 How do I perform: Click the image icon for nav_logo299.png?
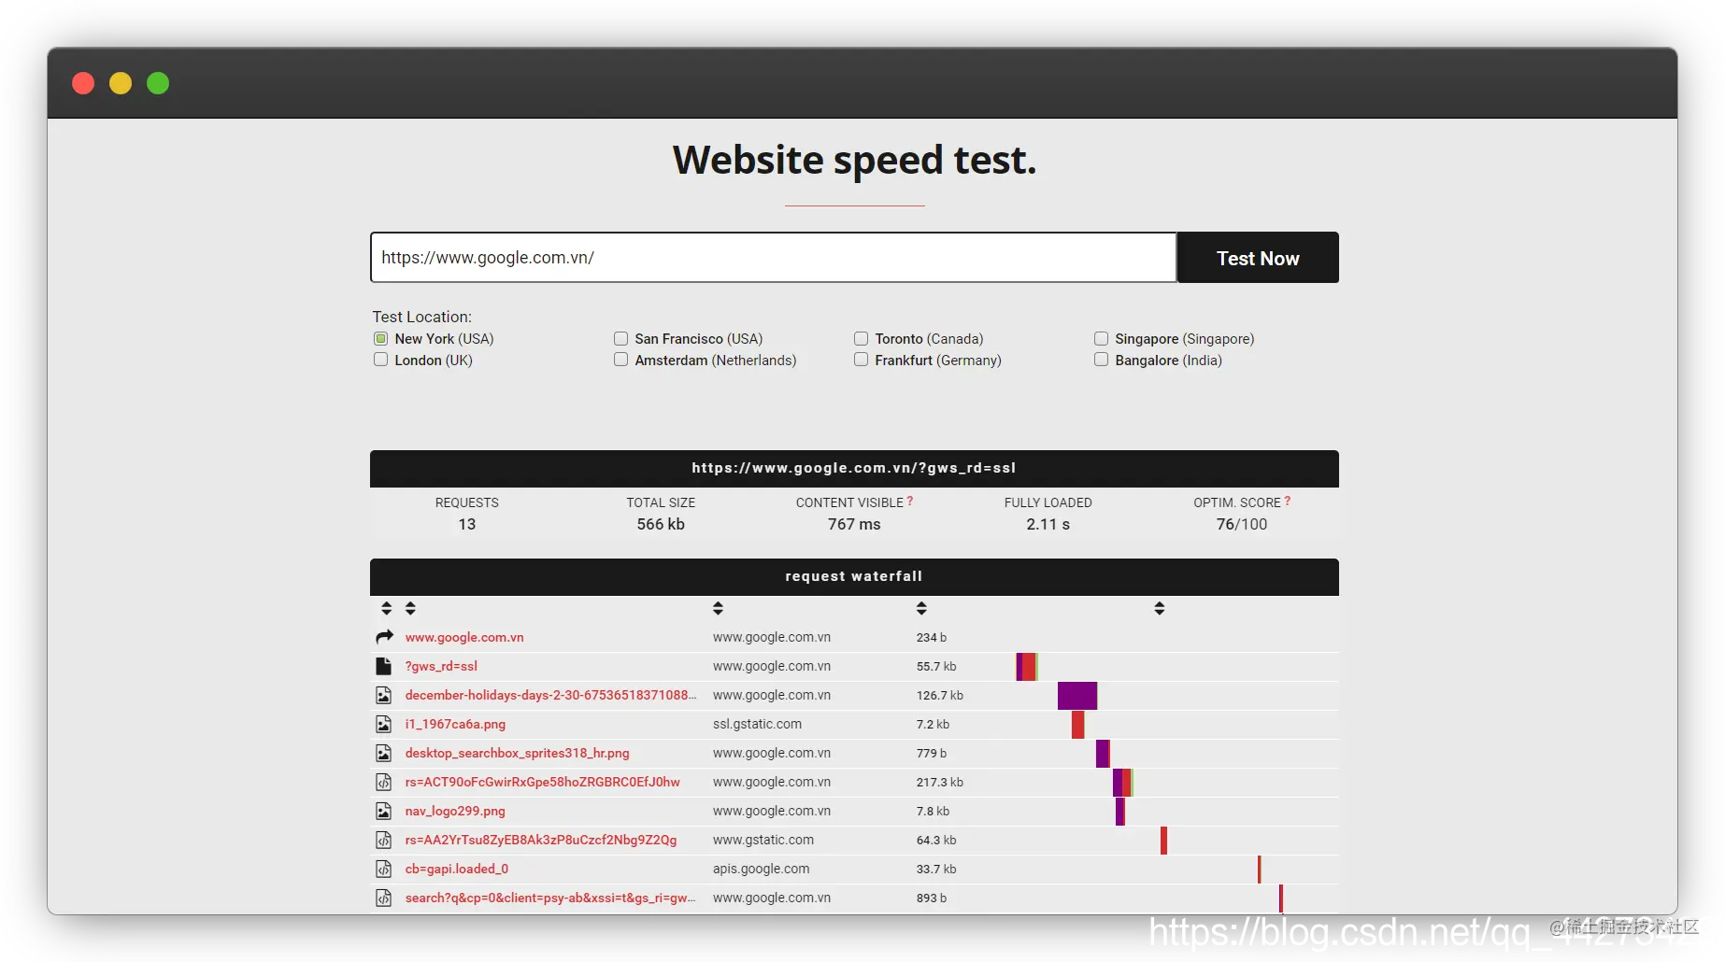coord(383,811)
